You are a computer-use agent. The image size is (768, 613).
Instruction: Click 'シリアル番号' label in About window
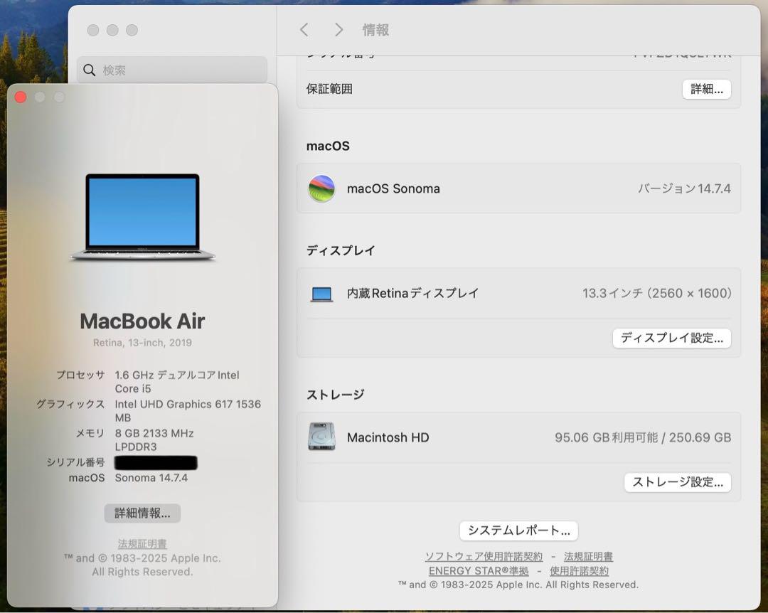point(75,462)
